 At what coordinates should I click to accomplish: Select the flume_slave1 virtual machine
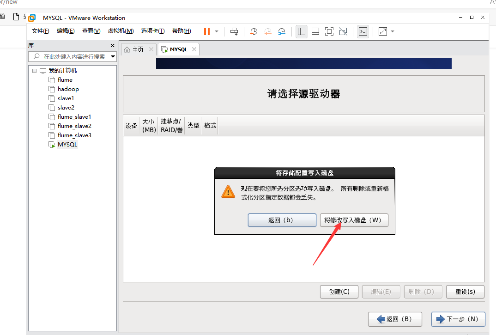[x=74, y=117]
